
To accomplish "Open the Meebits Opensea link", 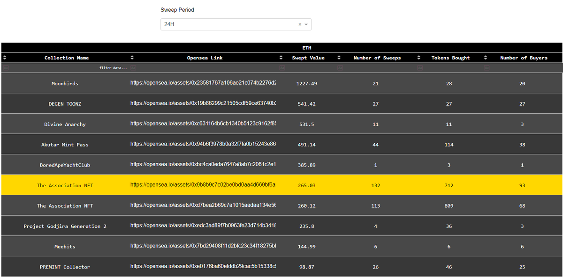I will (x=203, y=246).
